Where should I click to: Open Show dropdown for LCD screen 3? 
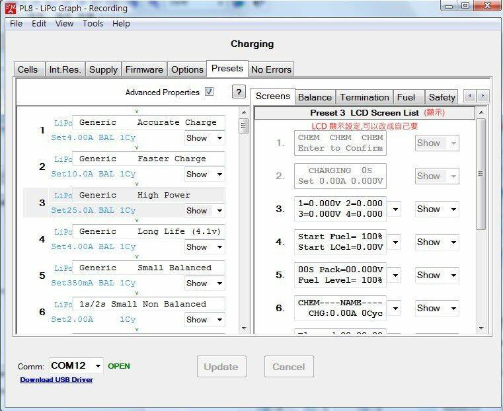click(437, 209)
